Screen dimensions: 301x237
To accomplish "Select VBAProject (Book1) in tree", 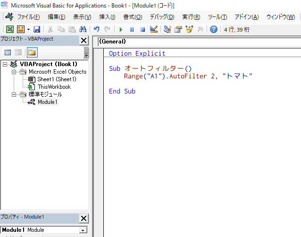I will pos(49,64).
